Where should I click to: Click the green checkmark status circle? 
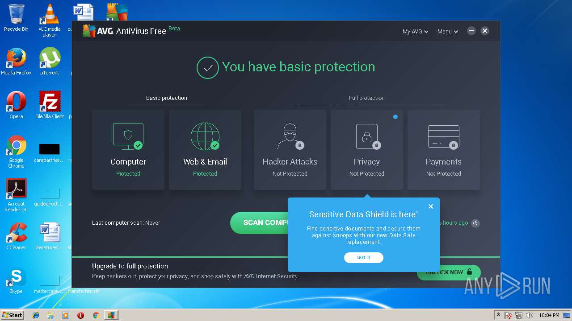(x=207, y=68)
